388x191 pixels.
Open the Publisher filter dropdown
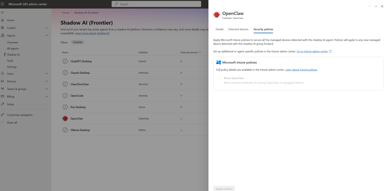(77, 42)
